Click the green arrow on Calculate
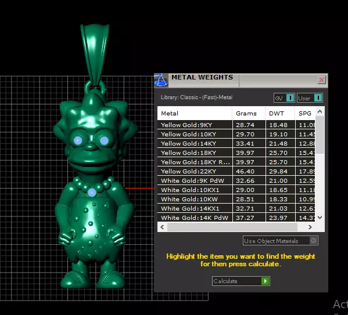This screenshot has height=315, width=348. [266, 281]
